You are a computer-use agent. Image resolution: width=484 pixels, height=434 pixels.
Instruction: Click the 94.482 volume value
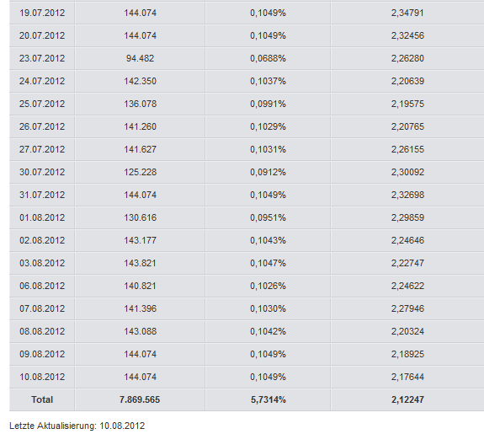coord(140,58)
